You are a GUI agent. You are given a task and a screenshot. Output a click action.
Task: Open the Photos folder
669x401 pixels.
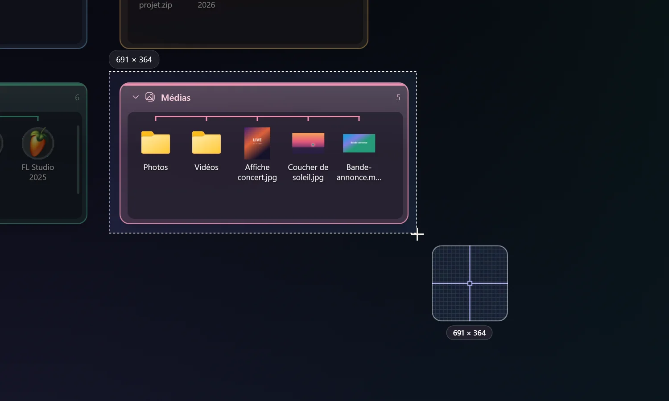click(156, 143)
